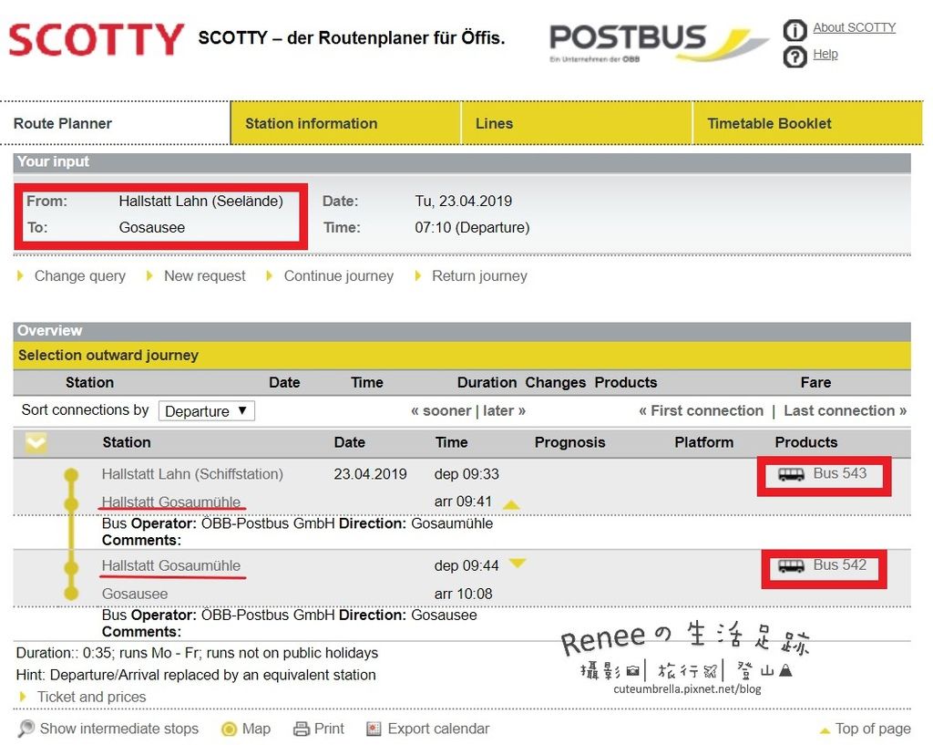Viewport: 933px width, 745px height.
Task: Click the Bus 542 bus icon
Action: [791, 566]
